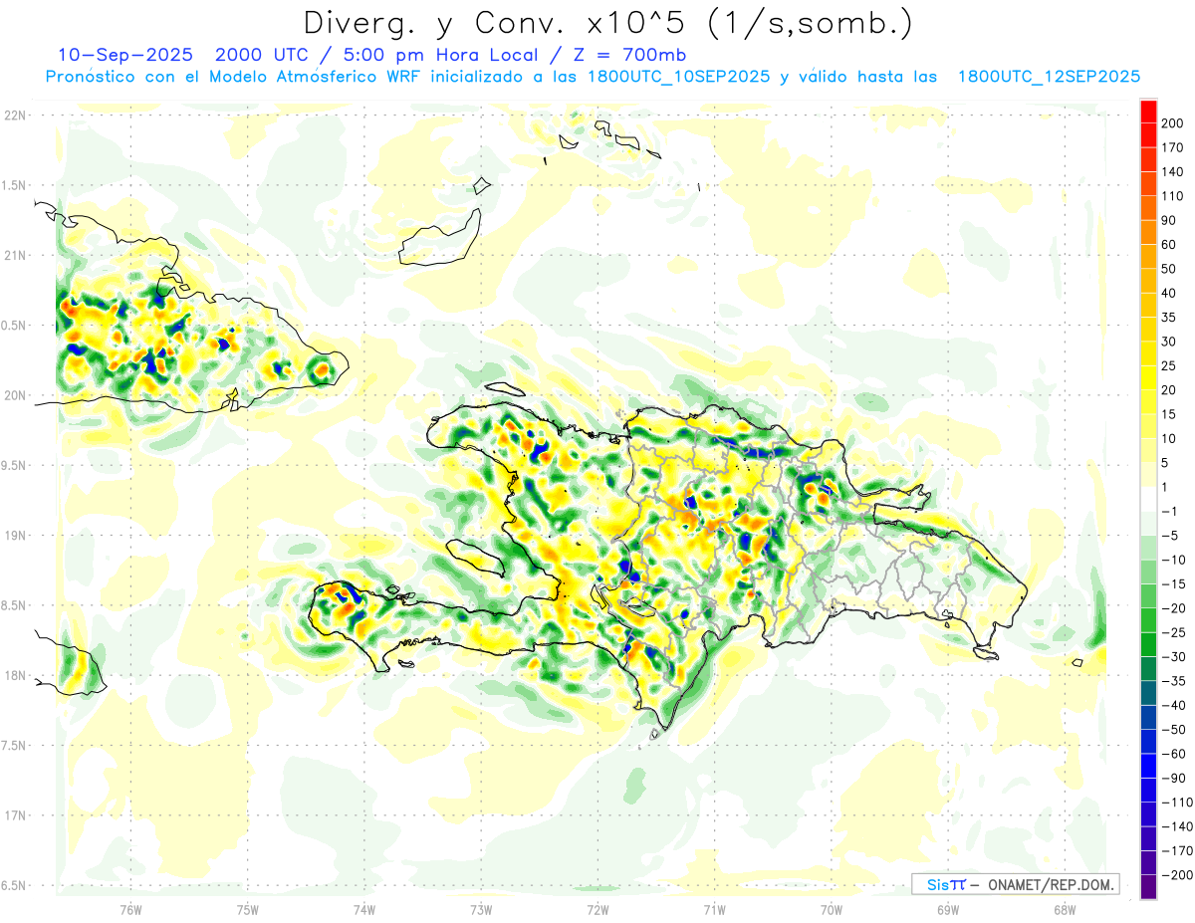Select the white swatch between 1 and -1
Viewport: 1195px width, 923px height.
(x=1148, y=499)
